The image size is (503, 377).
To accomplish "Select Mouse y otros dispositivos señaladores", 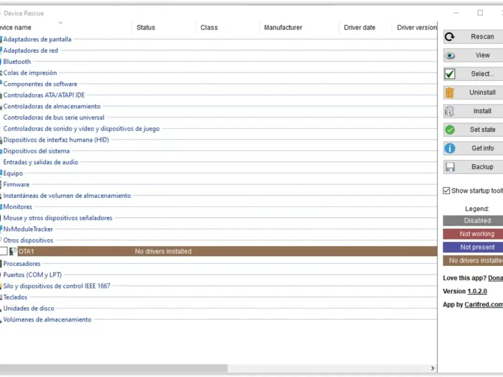I will point(58,218).
